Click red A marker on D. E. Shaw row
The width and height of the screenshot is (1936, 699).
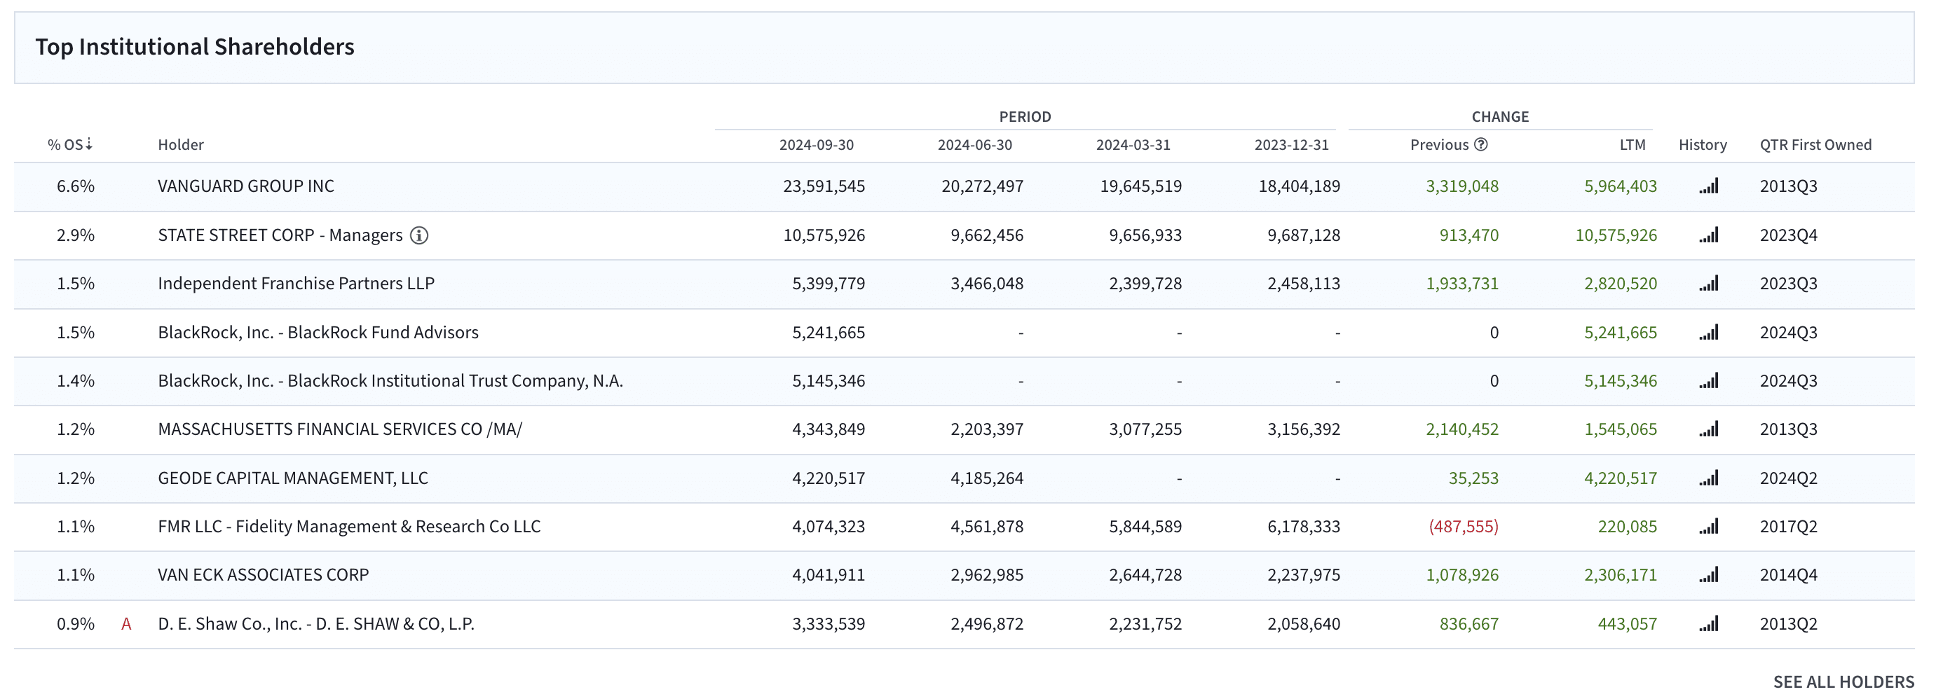pyautogui.click(x=126, y=624)
